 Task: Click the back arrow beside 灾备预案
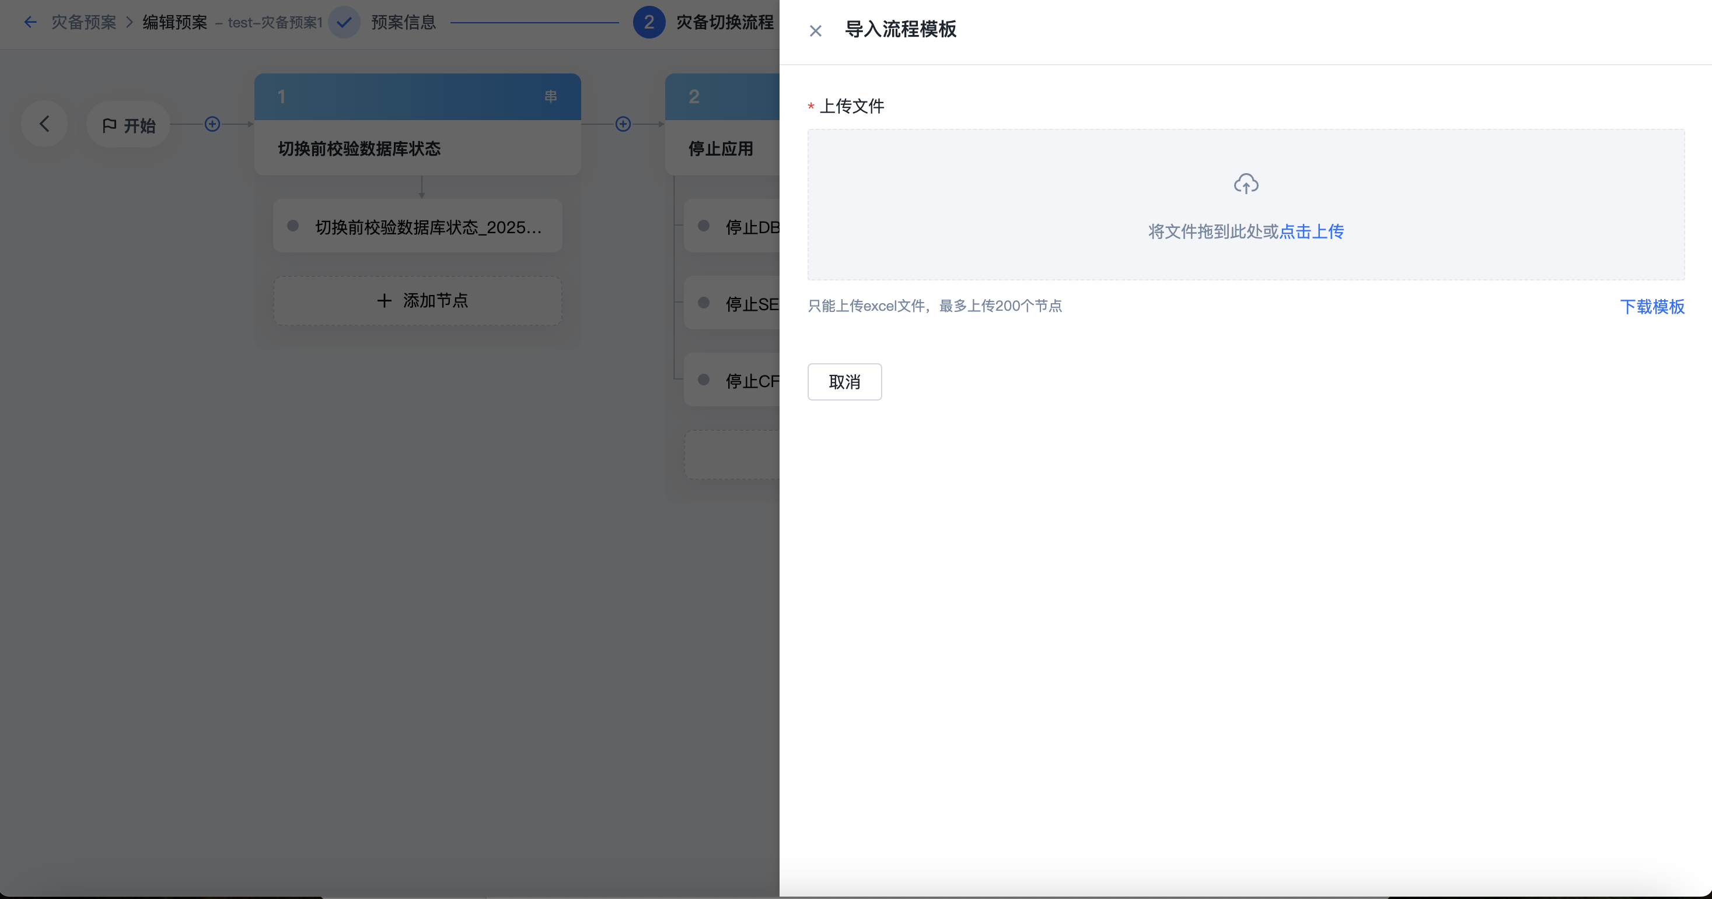(x=30, y=23)
